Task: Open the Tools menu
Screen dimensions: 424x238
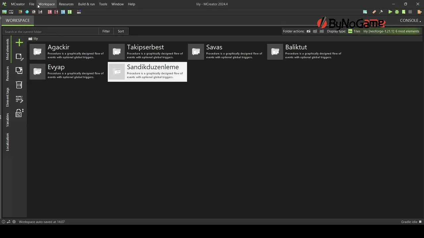Action: 103,4
